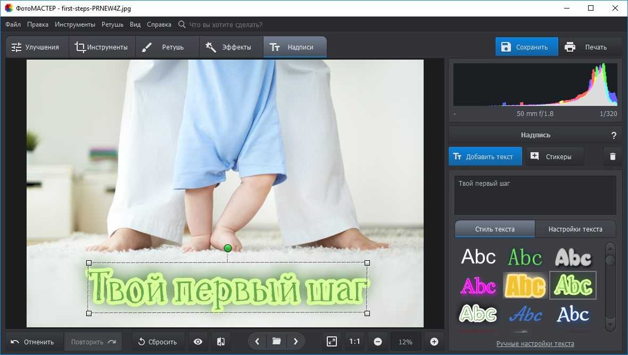Click the Сохранить button
The height and width of the screenshot is (355, 628).
click(x=526, y=47)
